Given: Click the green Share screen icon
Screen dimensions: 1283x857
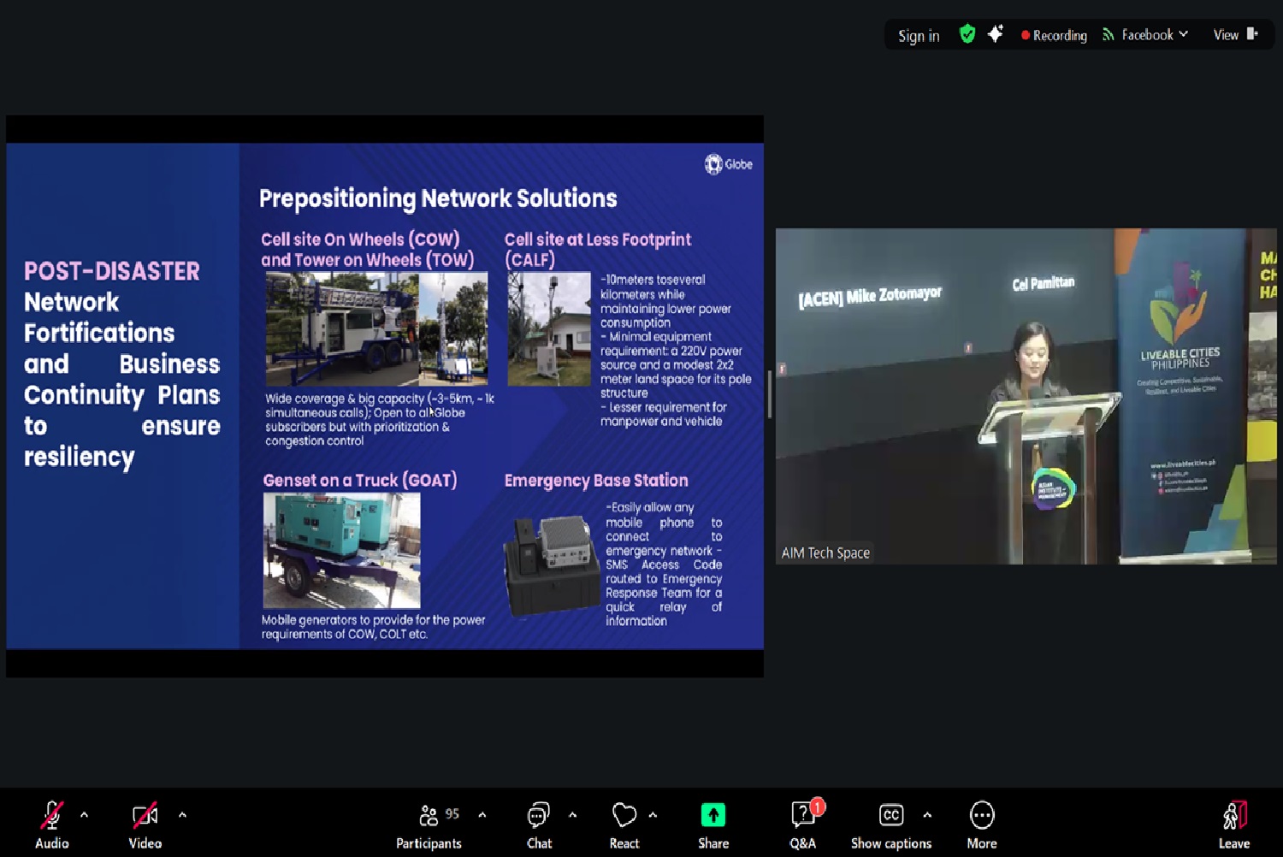Looking at the screenshot, I should 712,817.
